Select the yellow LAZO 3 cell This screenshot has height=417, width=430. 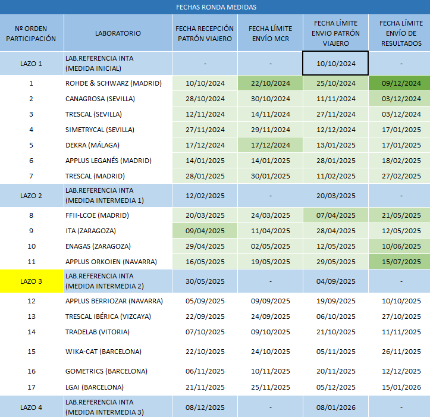point(32,281)
